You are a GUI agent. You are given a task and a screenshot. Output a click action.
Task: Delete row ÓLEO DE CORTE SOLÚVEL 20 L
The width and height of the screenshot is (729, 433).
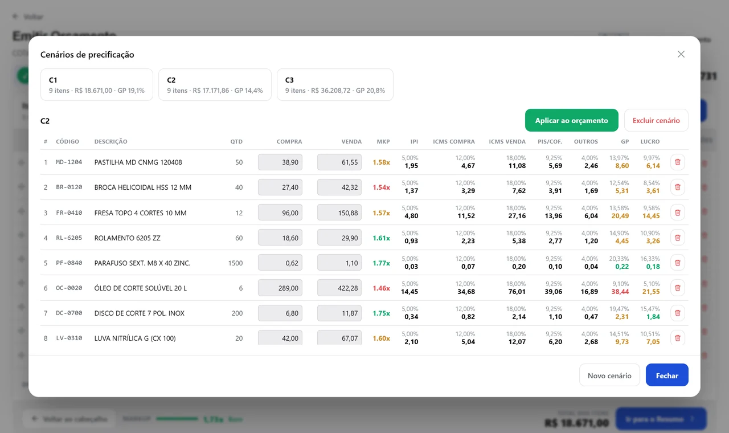coord(678,288)
